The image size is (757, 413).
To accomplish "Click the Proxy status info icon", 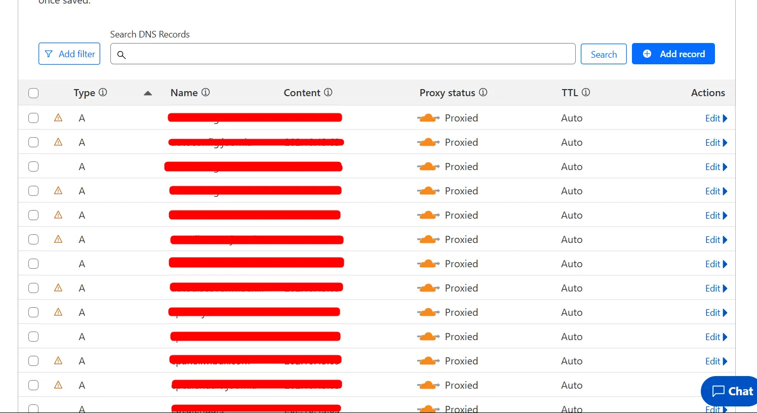I will [483, 92].
